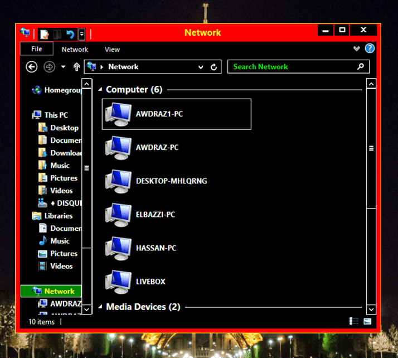Go back with the Back arrow button
This screenshot has width=398, height=358.
coord(32,67)
